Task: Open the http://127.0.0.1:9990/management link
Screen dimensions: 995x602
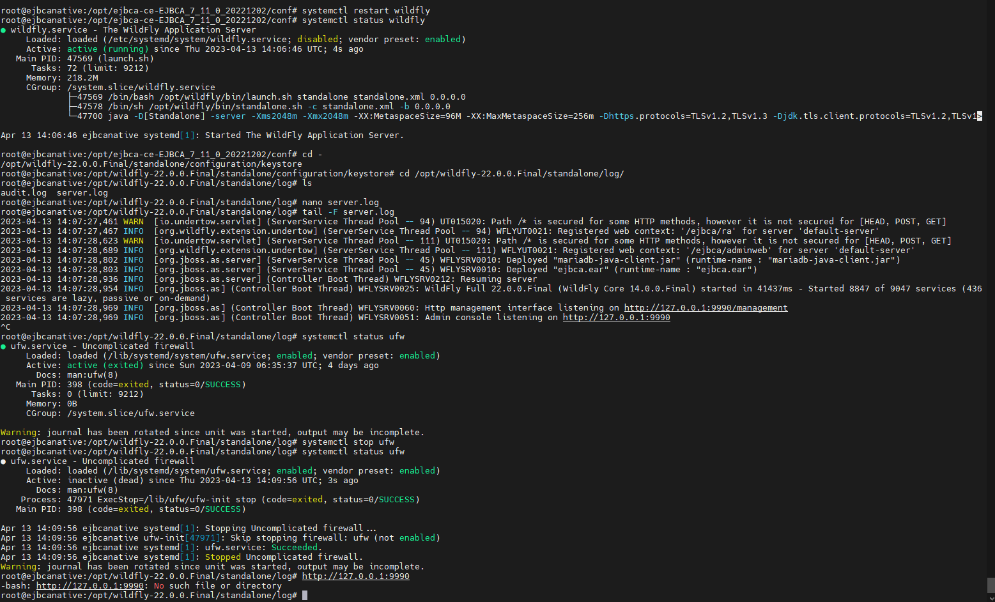Action: tap(706, 308)
